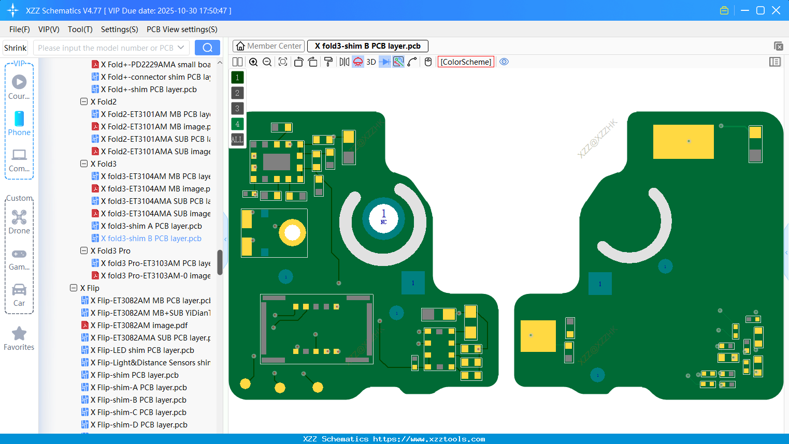Toggle the red lamp highlight mode
The image size is (789, 444).
coord(357,62)
